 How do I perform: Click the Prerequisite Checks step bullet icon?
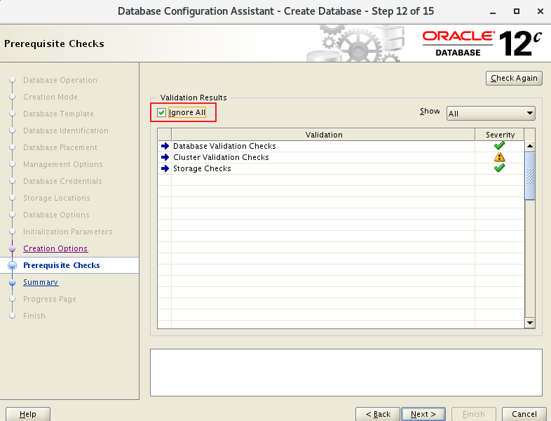pyautogui.click(x=12, y=265)
